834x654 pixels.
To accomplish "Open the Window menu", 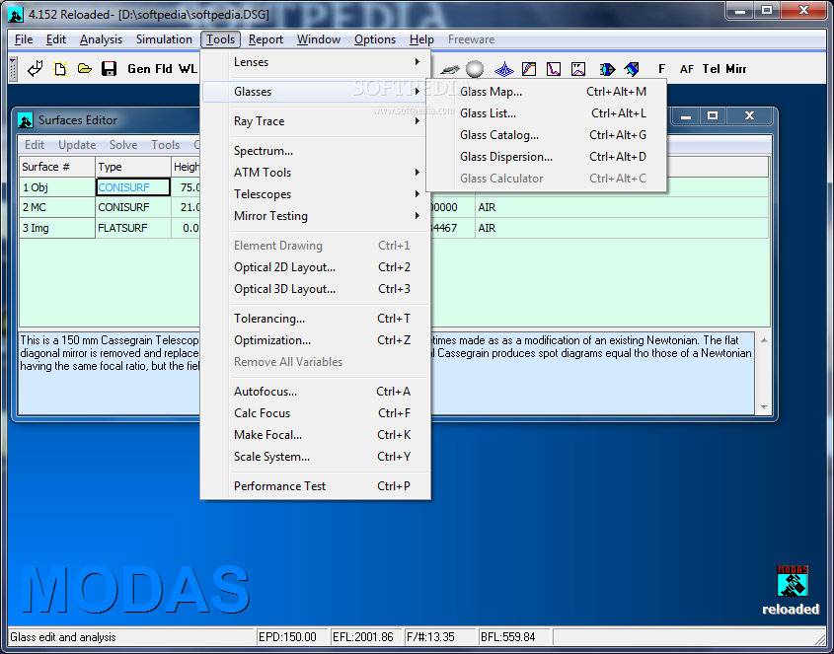I will click(318, 39).
